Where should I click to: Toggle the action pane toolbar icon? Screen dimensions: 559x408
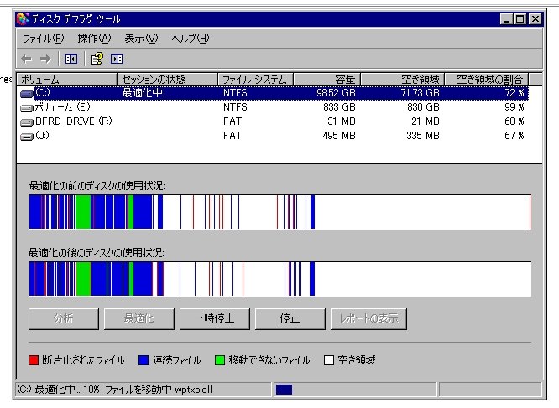117,59
